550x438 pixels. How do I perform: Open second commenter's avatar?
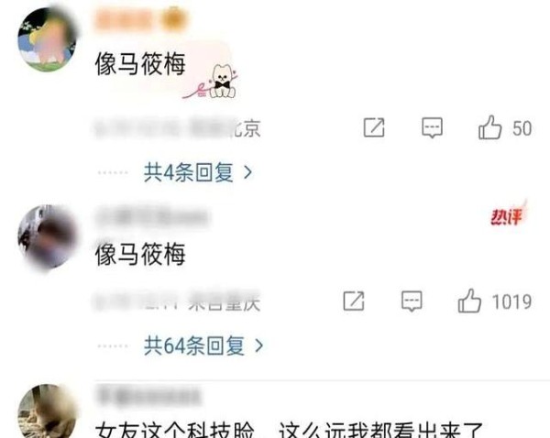[48, 237]
